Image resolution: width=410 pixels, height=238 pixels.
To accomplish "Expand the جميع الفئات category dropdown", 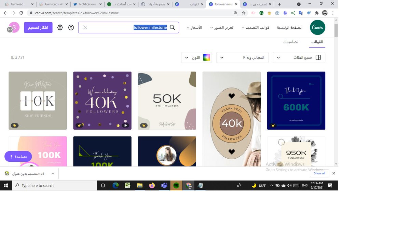I will [299, 57].
